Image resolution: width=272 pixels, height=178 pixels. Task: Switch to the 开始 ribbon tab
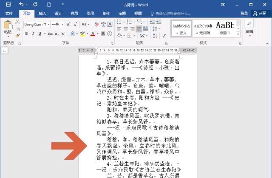pos(27,13)
